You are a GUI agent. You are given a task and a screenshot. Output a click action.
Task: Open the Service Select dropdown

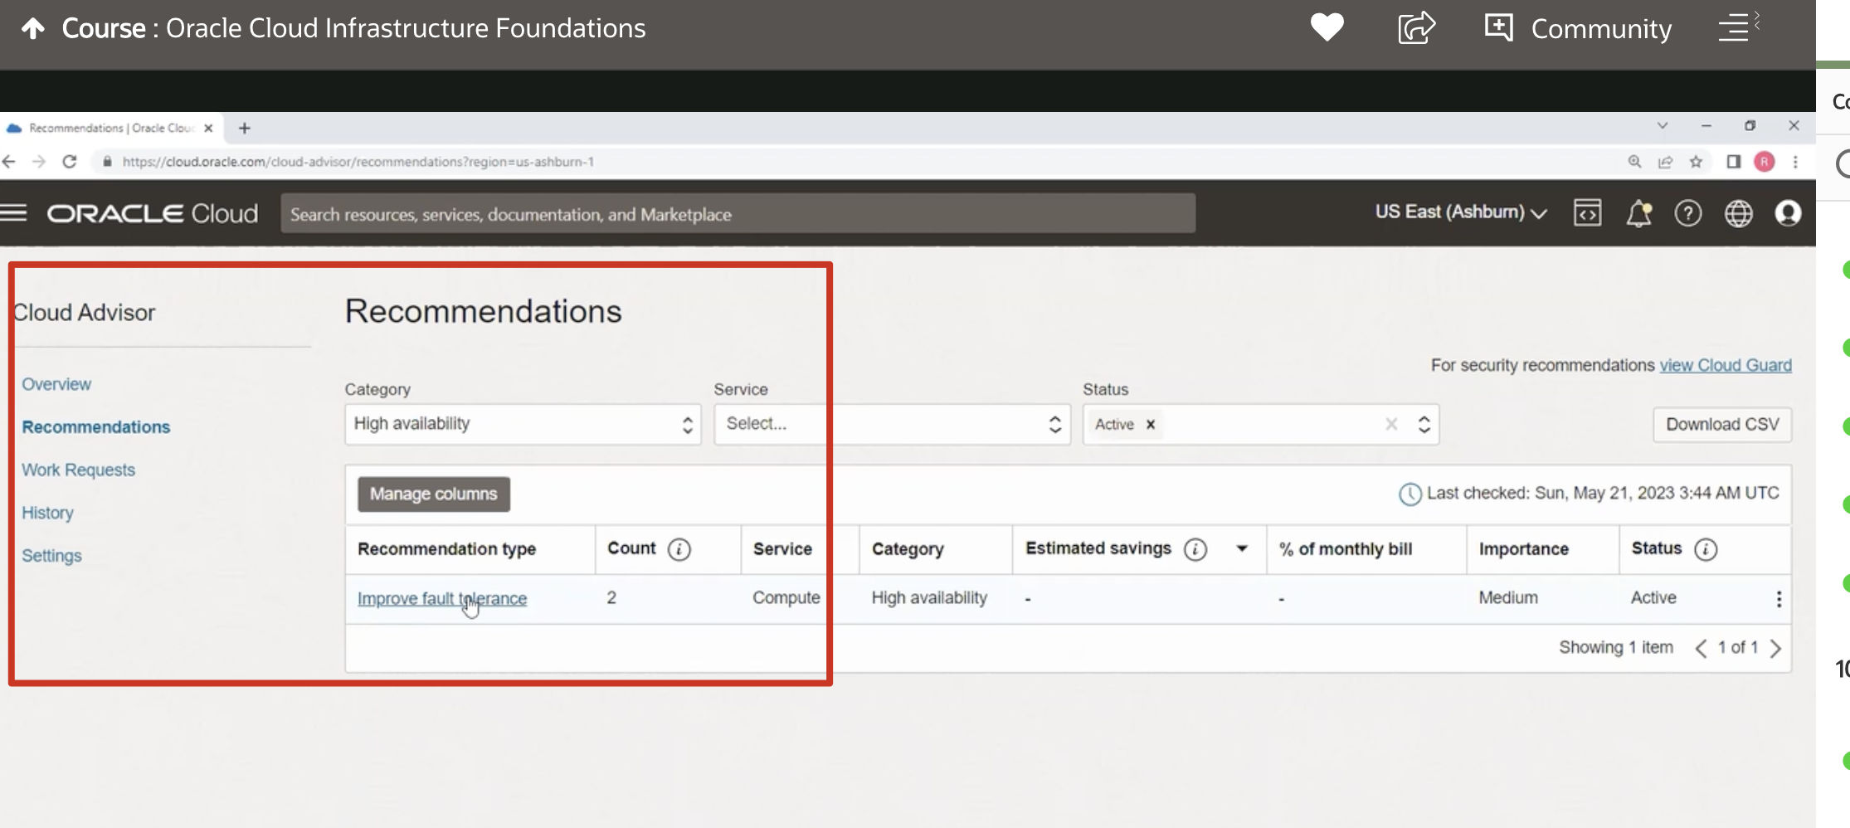(x=892, y=424)
